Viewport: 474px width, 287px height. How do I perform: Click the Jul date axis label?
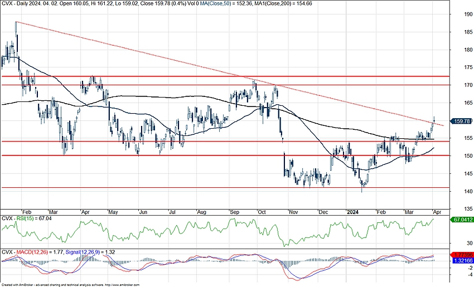point(172,212)
